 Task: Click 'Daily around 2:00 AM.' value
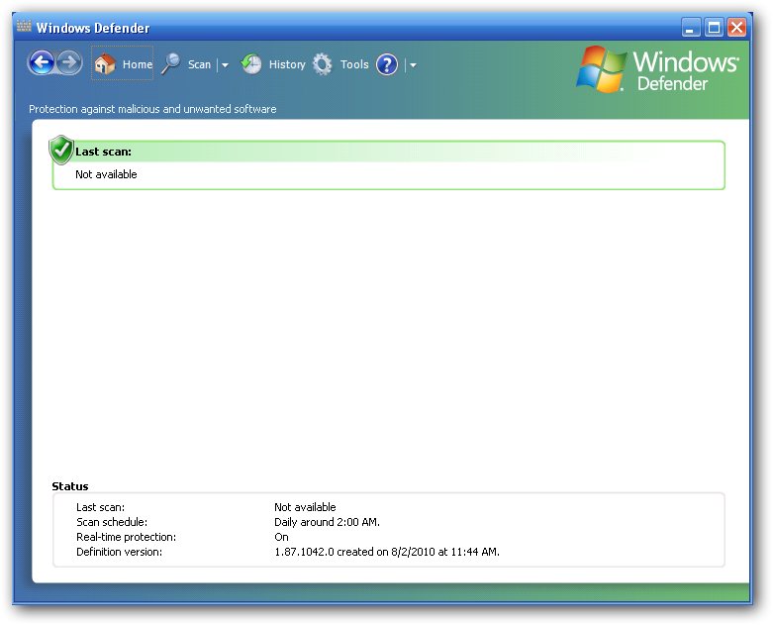tap(327, 522)
